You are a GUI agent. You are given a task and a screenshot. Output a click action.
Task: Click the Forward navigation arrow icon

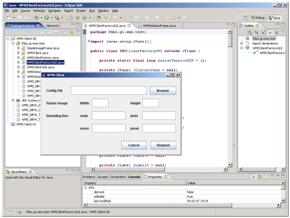pos(184,18)
